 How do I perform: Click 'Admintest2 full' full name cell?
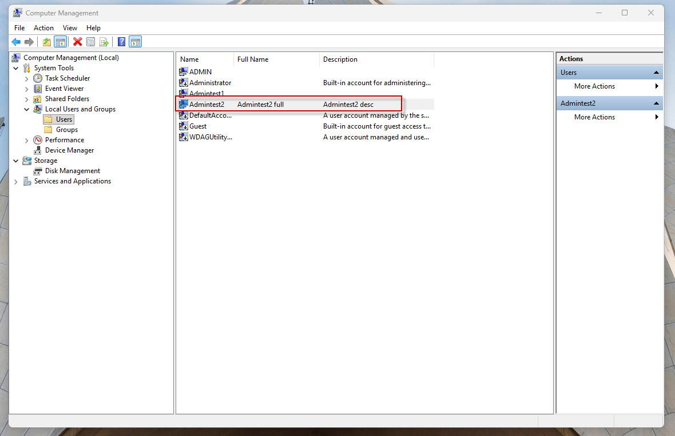click(260, 105)
